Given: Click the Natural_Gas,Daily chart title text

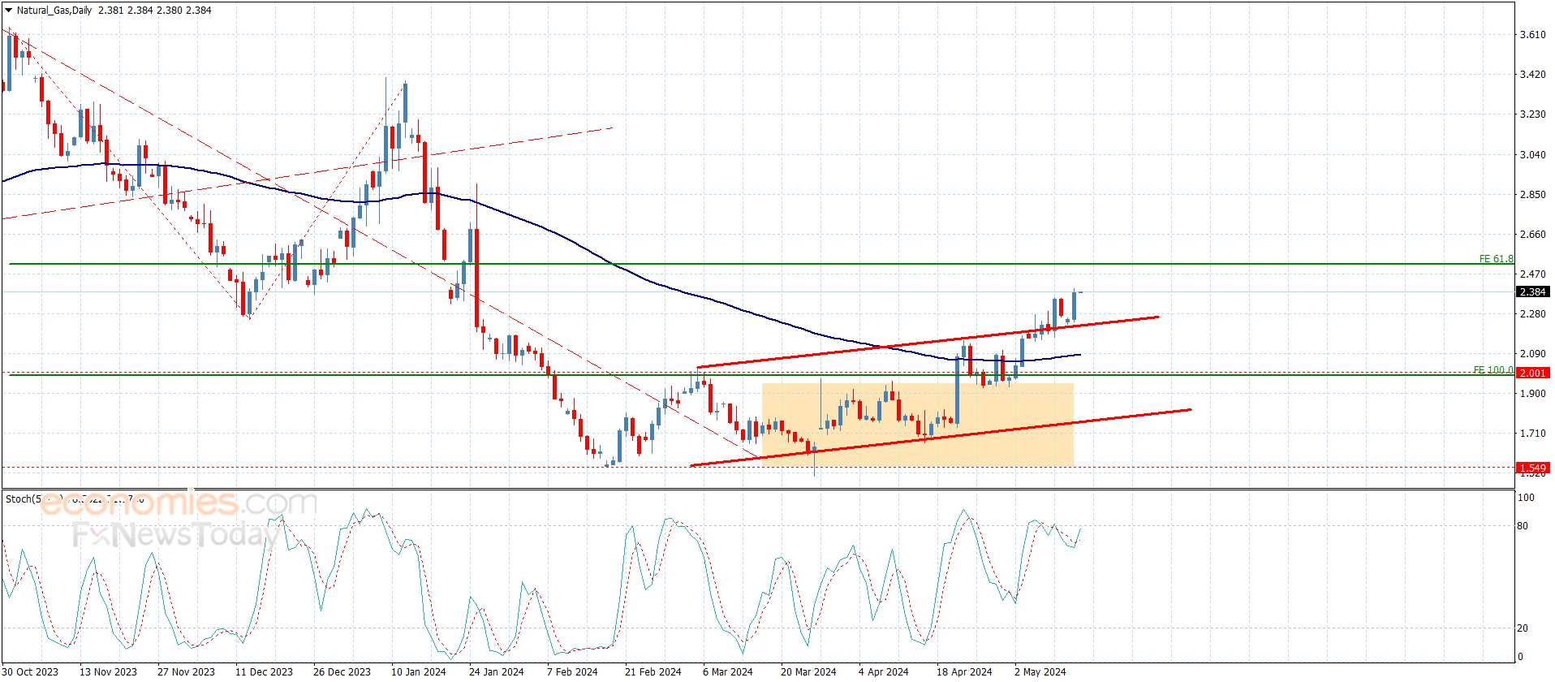Looking at the screenshot, I should 54,11.
